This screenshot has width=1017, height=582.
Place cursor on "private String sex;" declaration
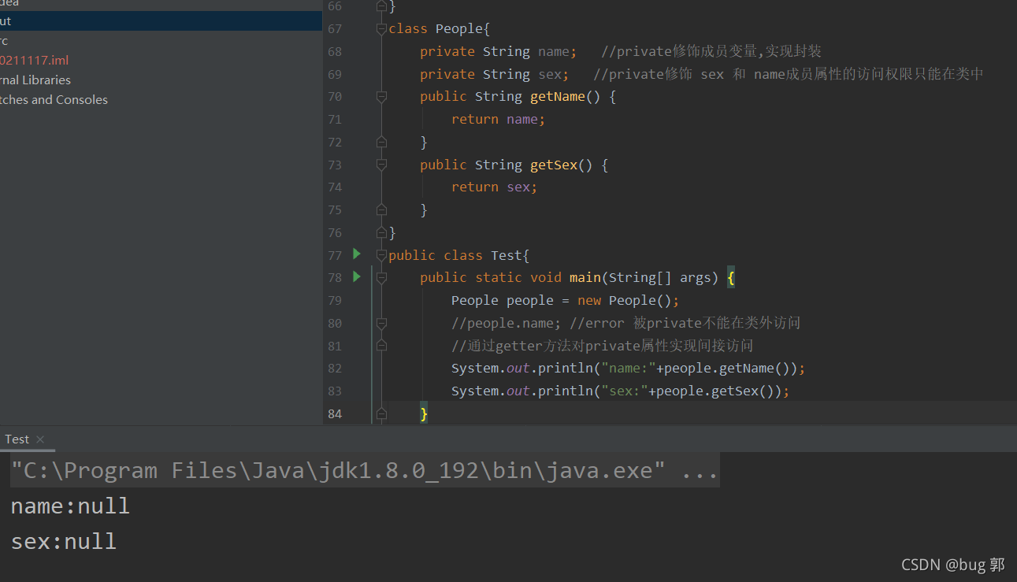coord(495,74)
